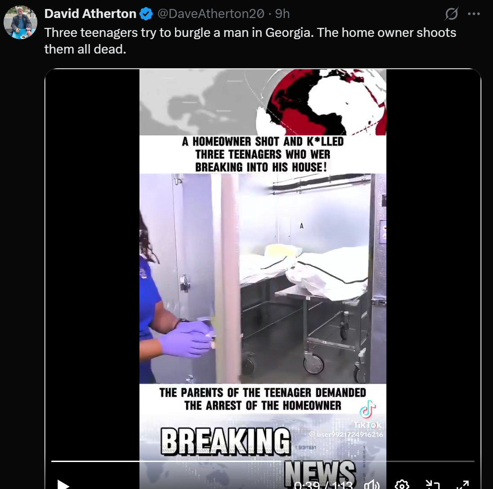Mute the video using the speaker icon
The height and width of the screenshot is (489, 493).
point(372,485)
